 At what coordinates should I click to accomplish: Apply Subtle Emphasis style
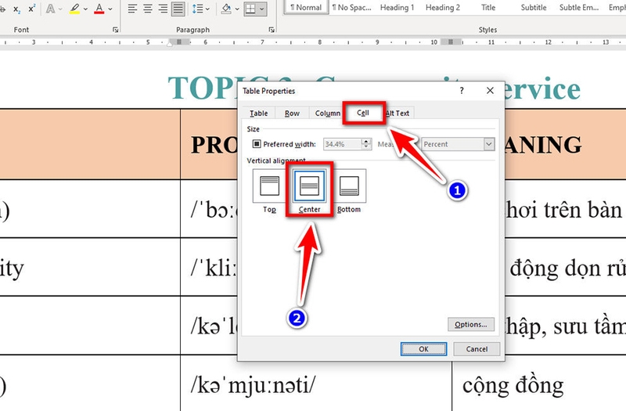point(579,7)
